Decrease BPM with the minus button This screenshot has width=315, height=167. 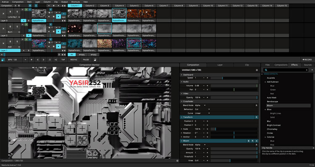(25, 59)
